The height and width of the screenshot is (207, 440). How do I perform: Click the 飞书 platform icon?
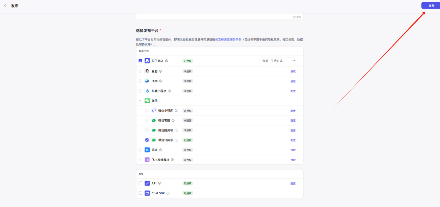point(147,81)
